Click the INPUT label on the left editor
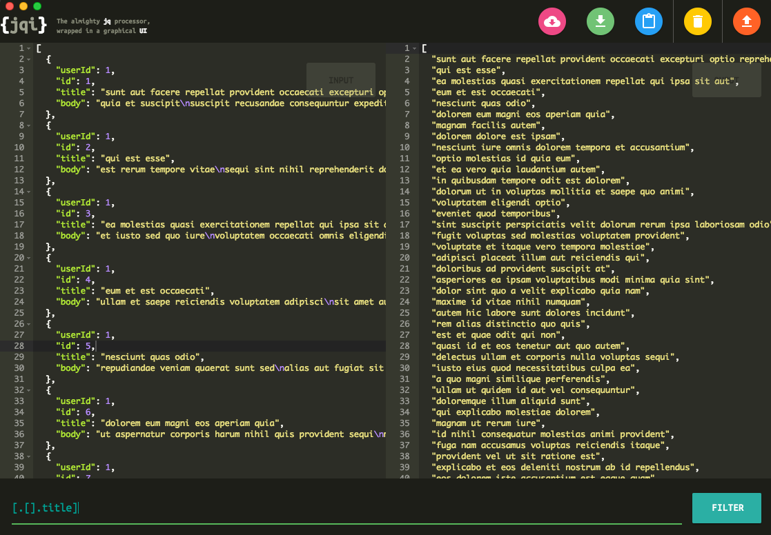 341,81
